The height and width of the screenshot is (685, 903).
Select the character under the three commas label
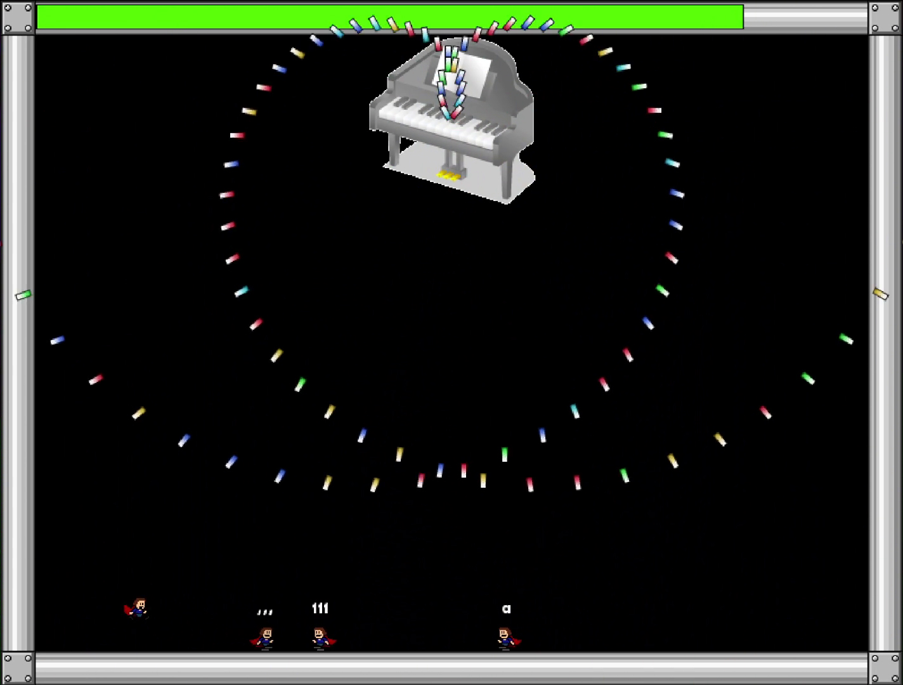click(x=265, y=637)
